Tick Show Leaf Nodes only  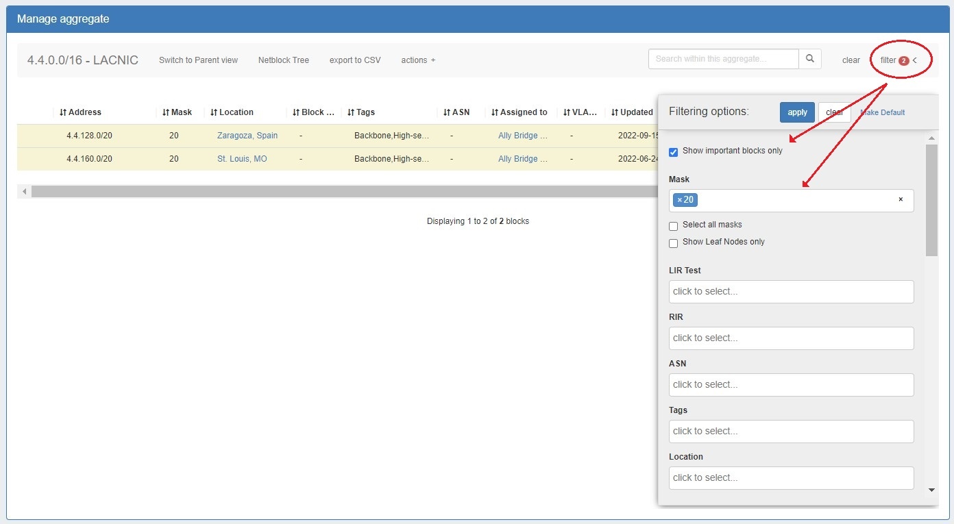pyautogui.click(x=673, y=243)
